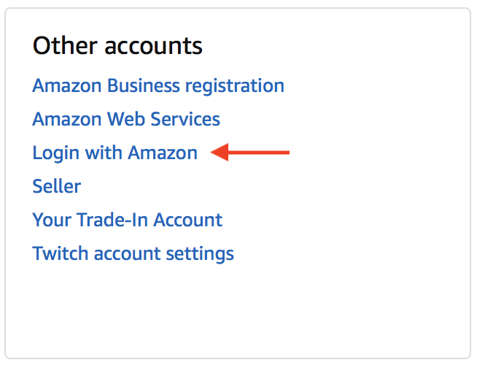The width and height of the screenshot is (477, 368).
Task: Select the last link in the accounts list
Action: (133, 254)
